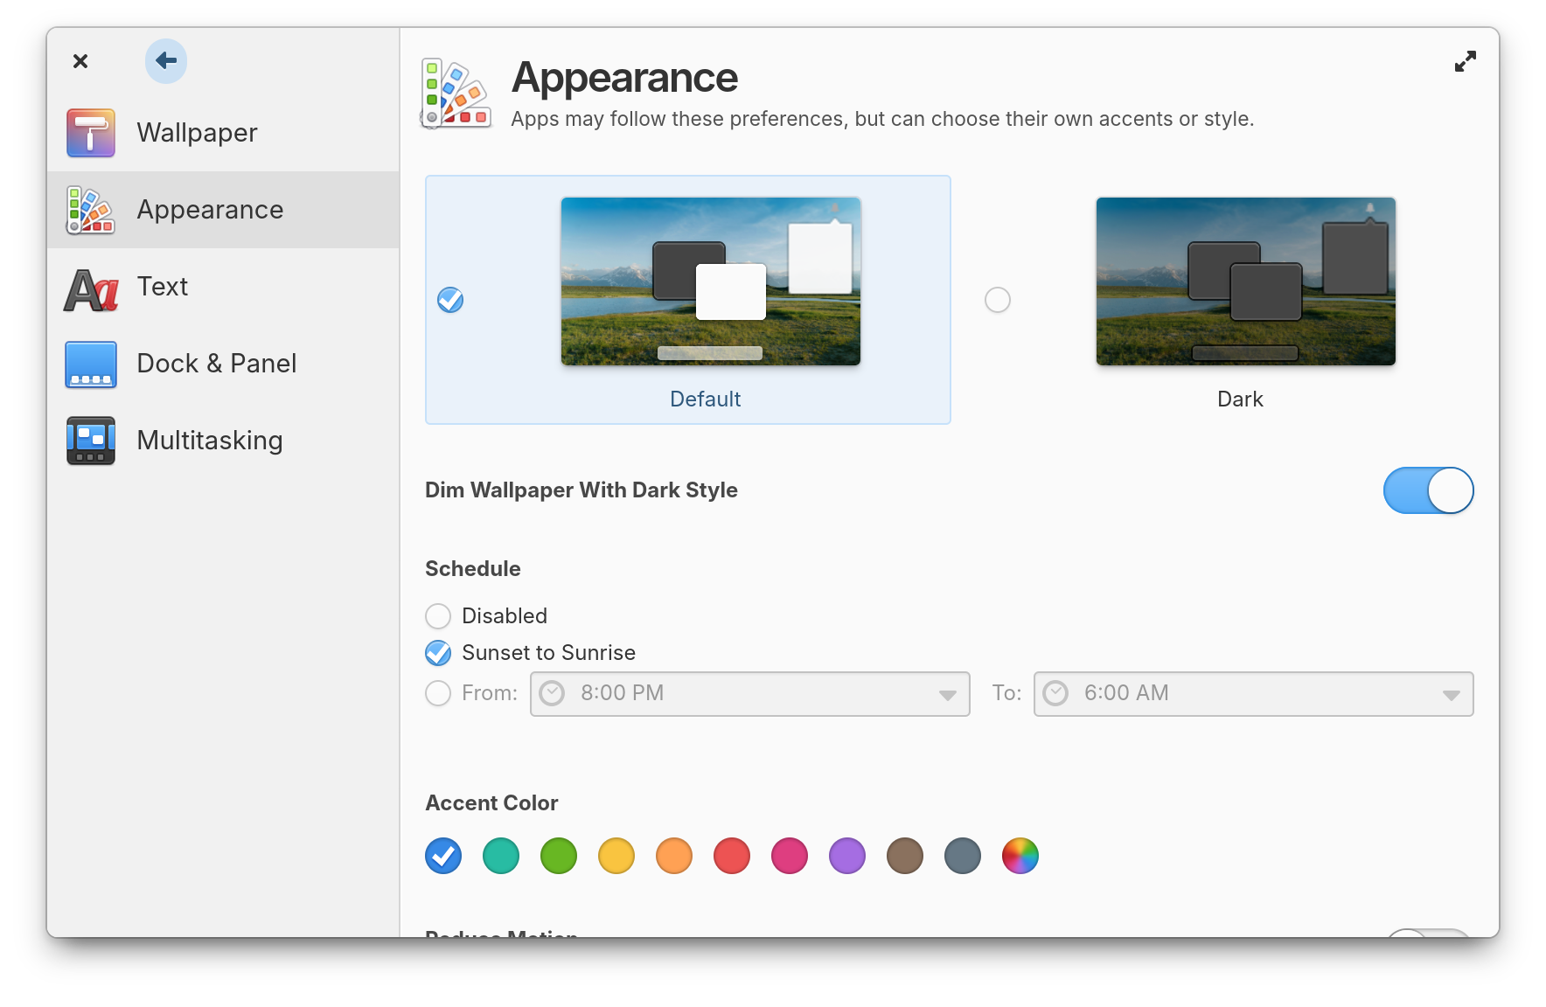
Task: Click the large Appearance header icon
Action: pyautogui.click(x=456, y=93)
